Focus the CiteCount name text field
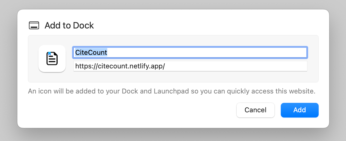The width and height of the screenshot is (346, 141). point(189,52)
